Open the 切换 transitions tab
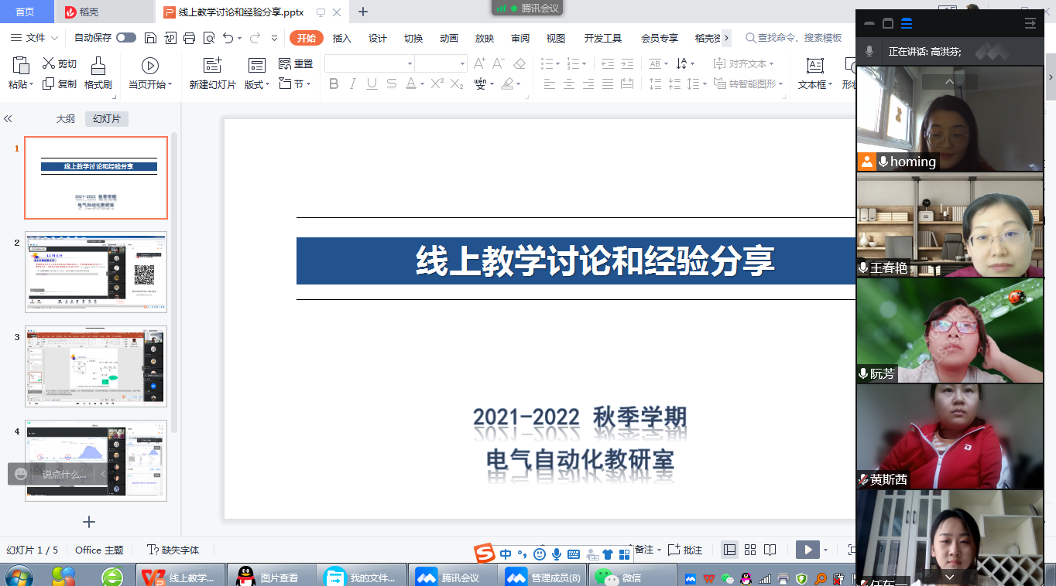1056x586 pixels. tap(413, 38)
